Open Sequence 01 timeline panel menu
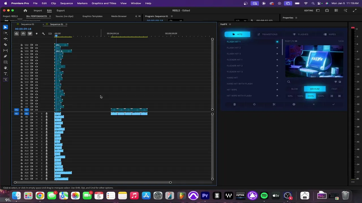 (66, 24)
